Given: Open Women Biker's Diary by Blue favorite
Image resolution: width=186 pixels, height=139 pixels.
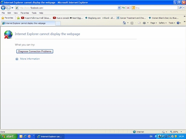Looking at the screenshot, I should coord(164,18).
